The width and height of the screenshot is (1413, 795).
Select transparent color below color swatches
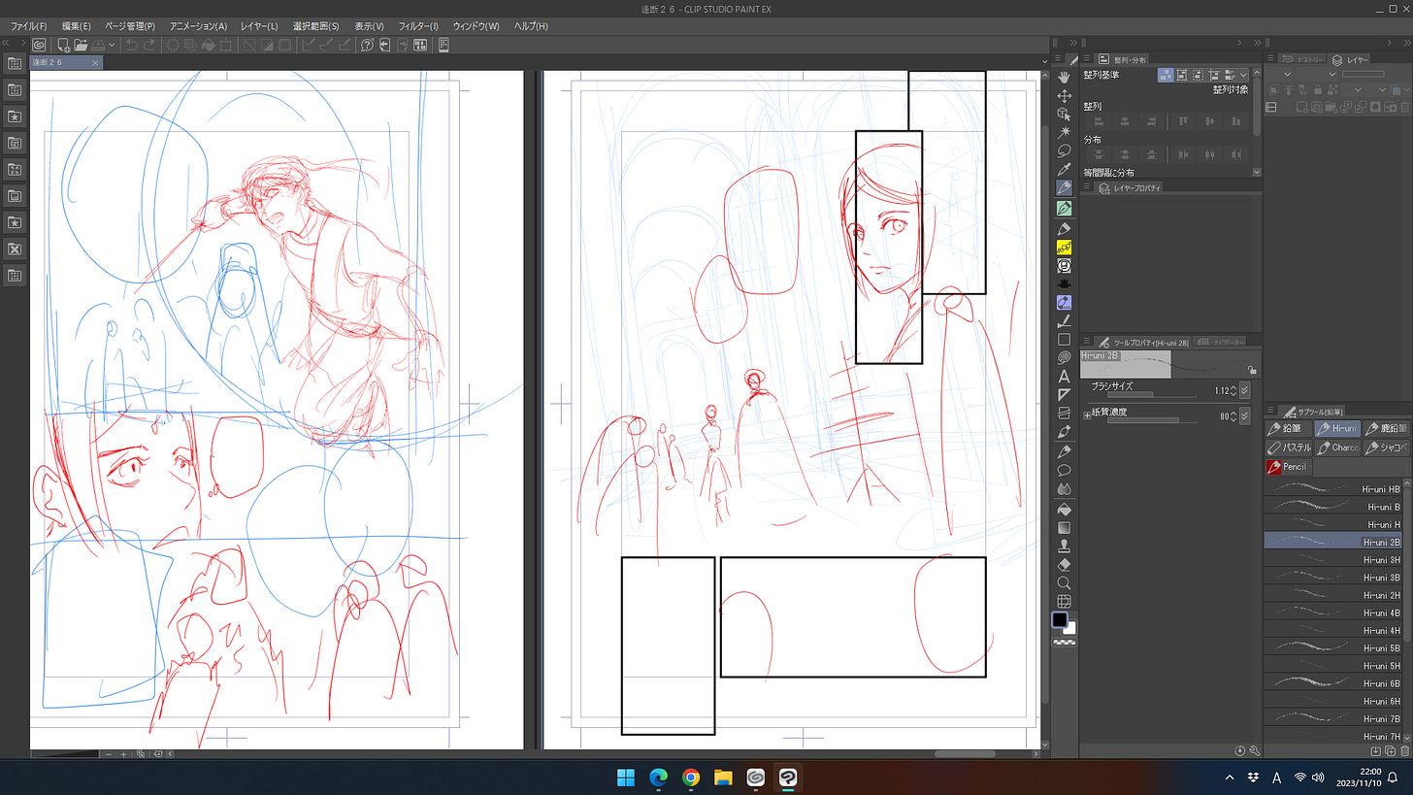point(1064,643)
